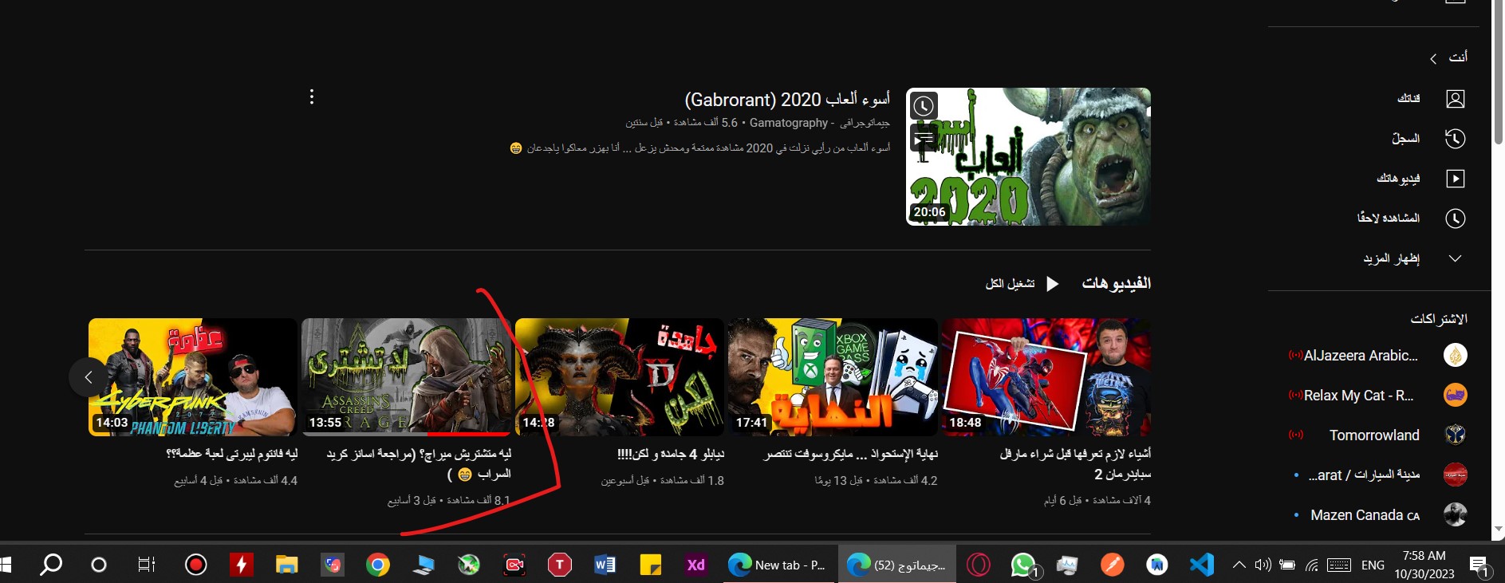Click Watch Later clock icon on 2020 thumbnail

924,106
